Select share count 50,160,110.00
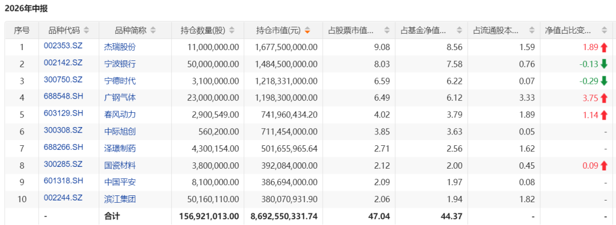The image size is (616, 225). 213,199
